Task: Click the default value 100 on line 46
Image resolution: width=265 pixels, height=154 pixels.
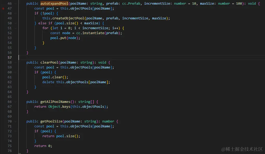Action: 239,4
